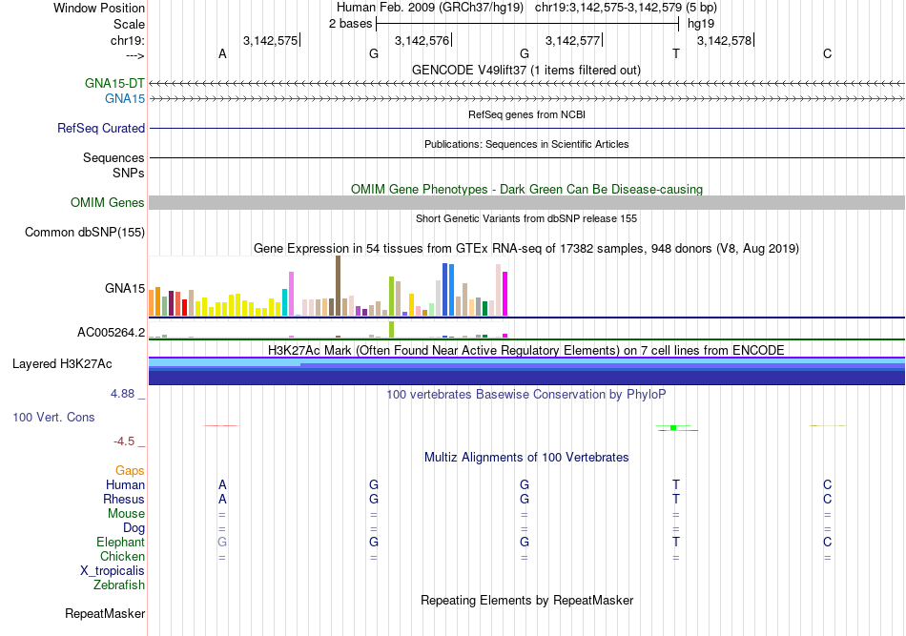
Task: Click base T in the reference sequence row
Action: click(x=676, y=53)
